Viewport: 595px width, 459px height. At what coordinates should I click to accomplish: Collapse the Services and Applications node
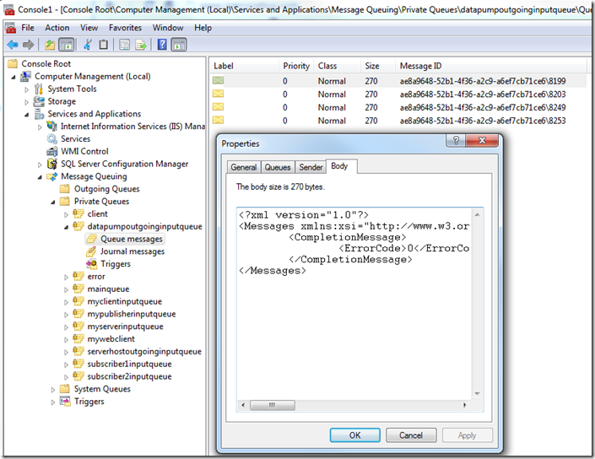[26, 115]
